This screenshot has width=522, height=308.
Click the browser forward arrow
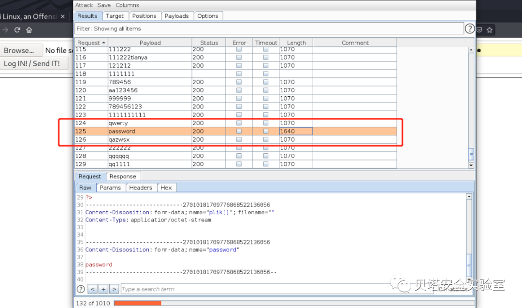pyautogui.click(x=5, y=30)
